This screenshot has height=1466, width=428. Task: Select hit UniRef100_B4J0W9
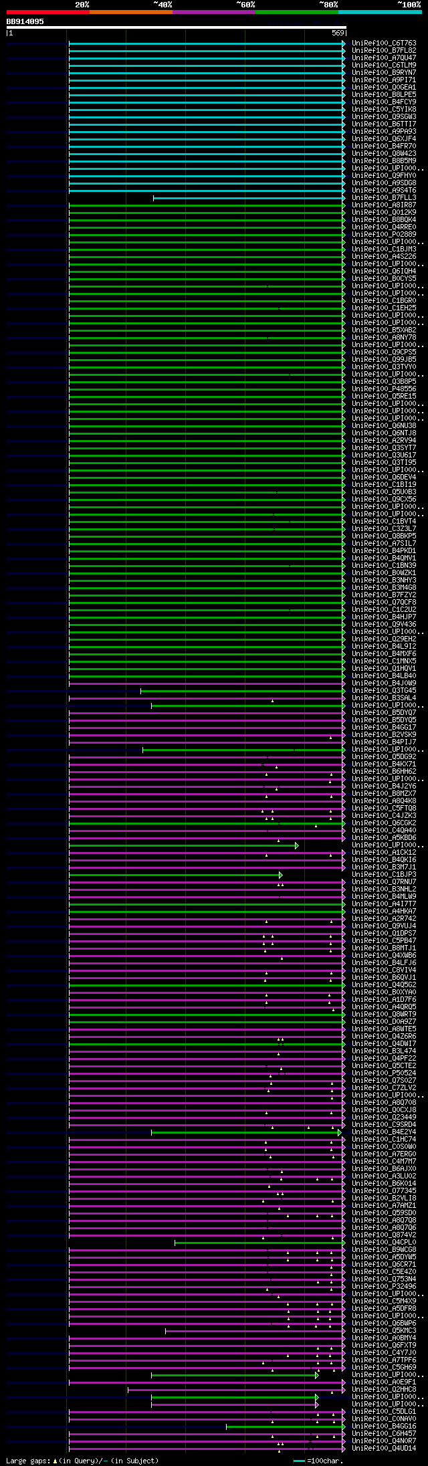click(384, 684)
